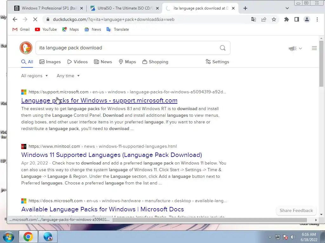
Task: Click the Share Feedback button
Action: (x=296, y=210)
